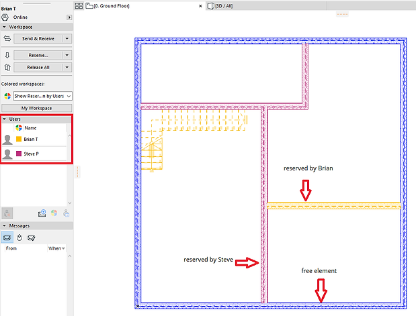Click the Reserve... button

pyautogui.click(x=38, y=55)
